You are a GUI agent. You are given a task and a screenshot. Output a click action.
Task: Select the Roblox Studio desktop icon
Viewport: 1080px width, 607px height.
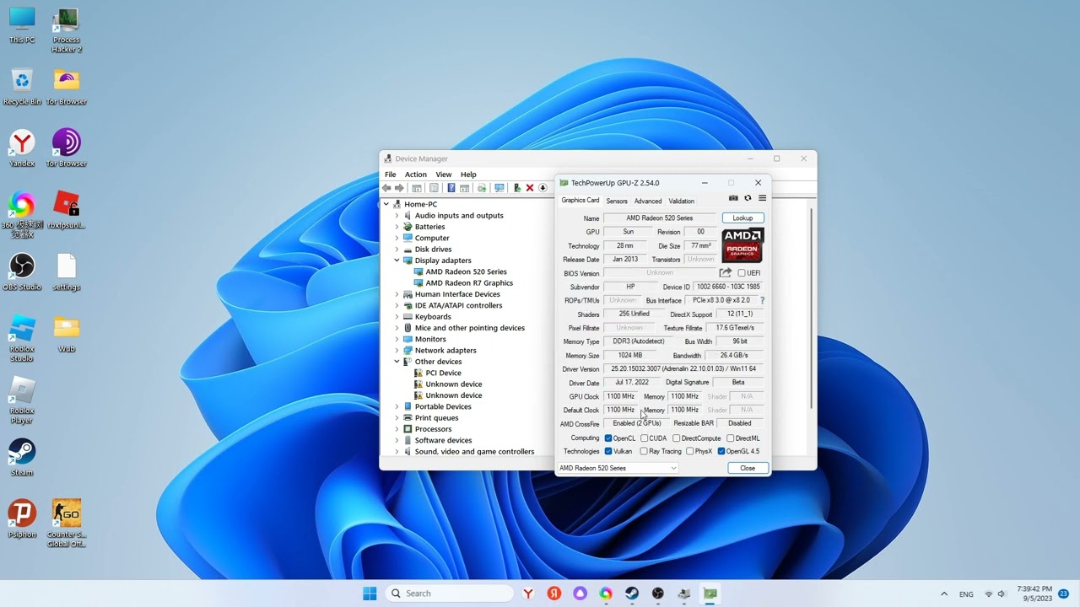(22, 339)
